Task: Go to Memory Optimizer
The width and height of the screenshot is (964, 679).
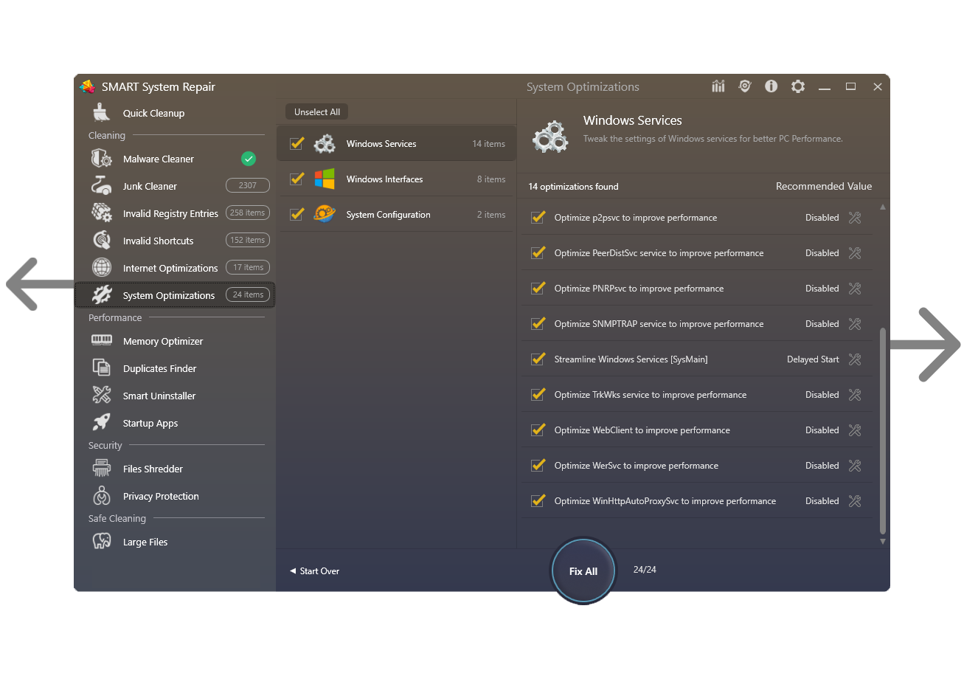Action: click(175, 341)
